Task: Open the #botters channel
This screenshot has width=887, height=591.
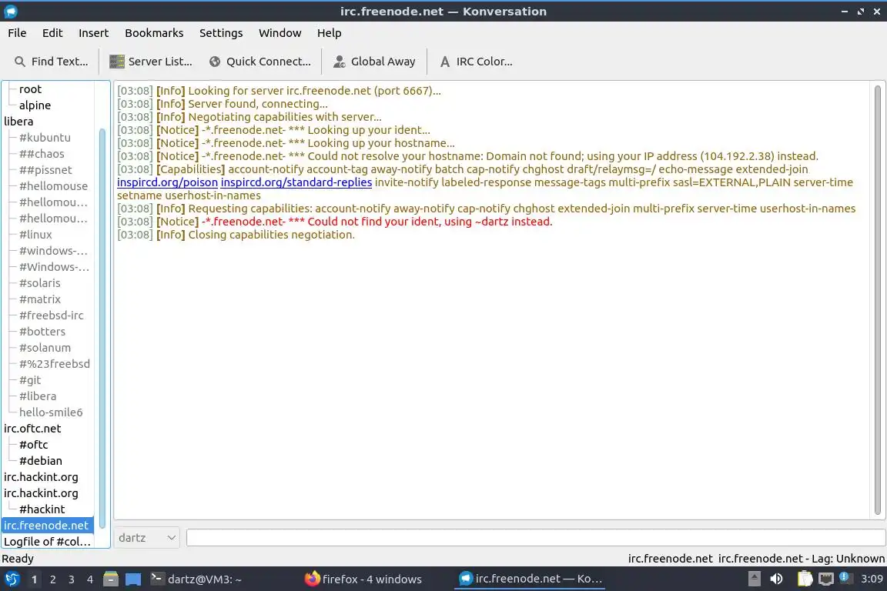Action: pyautogui.click(x=42, y=332)
